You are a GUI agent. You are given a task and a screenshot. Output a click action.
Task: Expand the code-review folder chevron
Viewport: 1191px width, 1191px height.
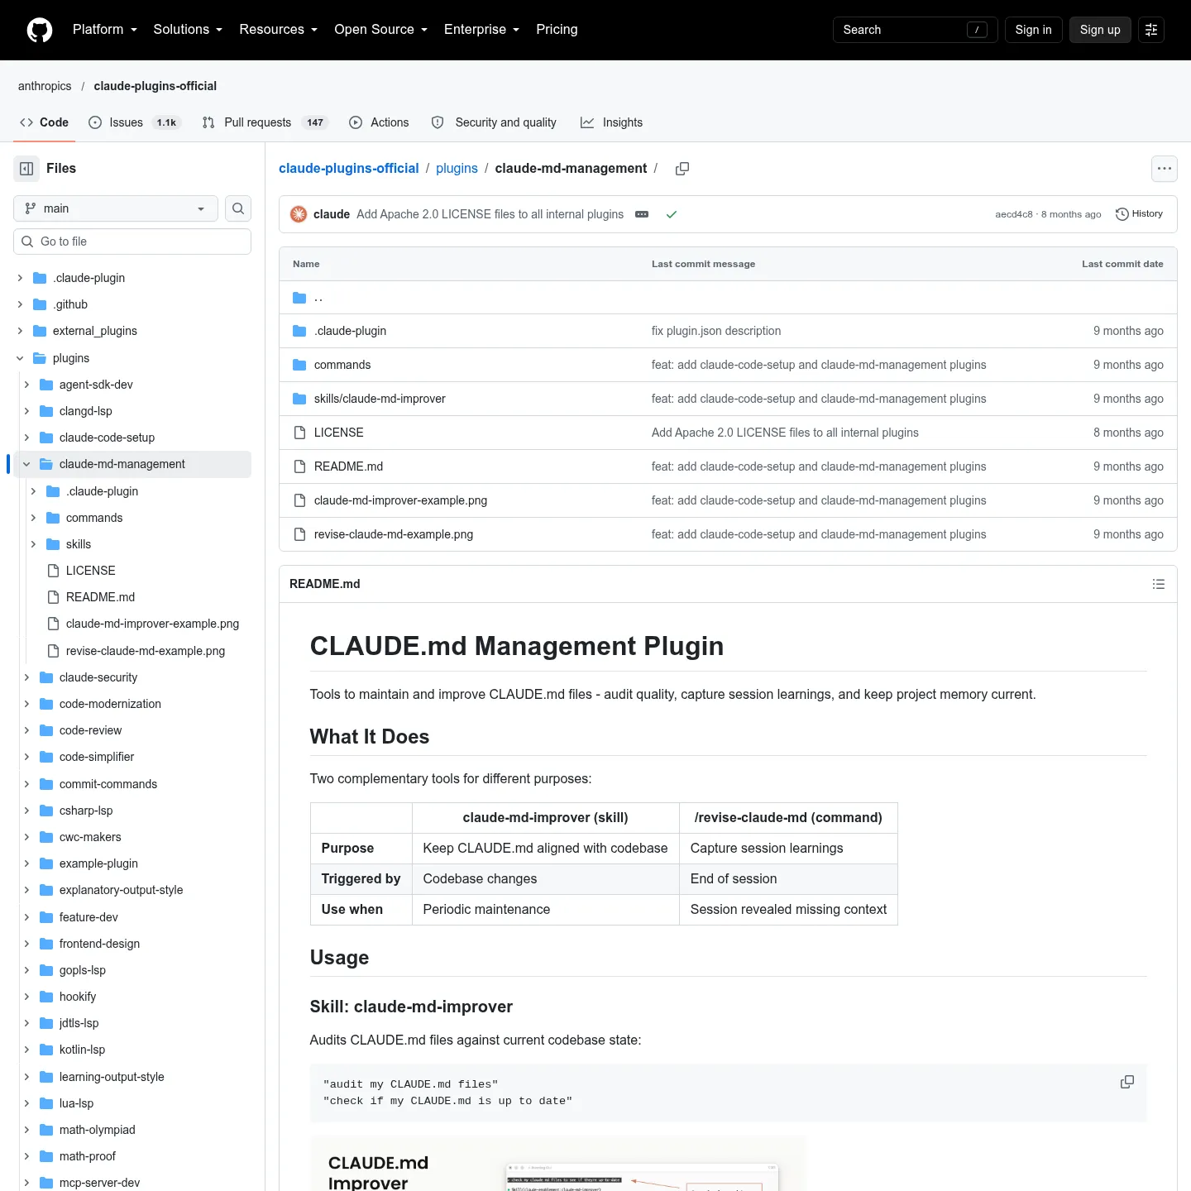(x=26, y=730)
